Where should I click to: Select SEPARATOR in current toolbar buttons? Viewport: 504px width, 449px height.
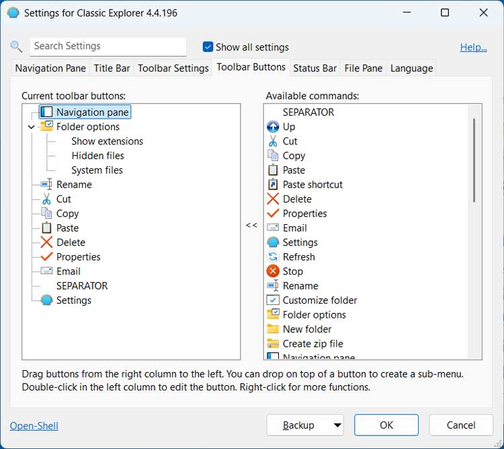pos(82,285)
